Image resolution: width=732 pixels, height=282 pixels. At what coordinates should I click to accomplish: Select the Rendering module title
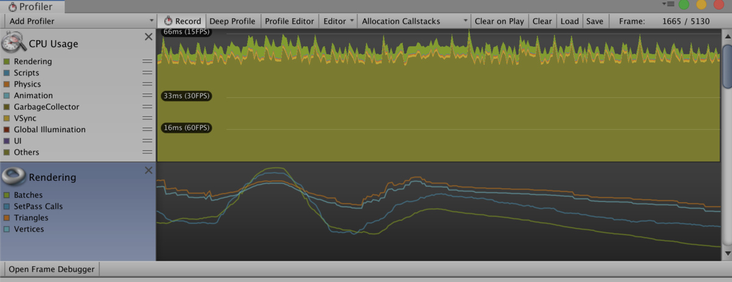(x=52, y=177)
